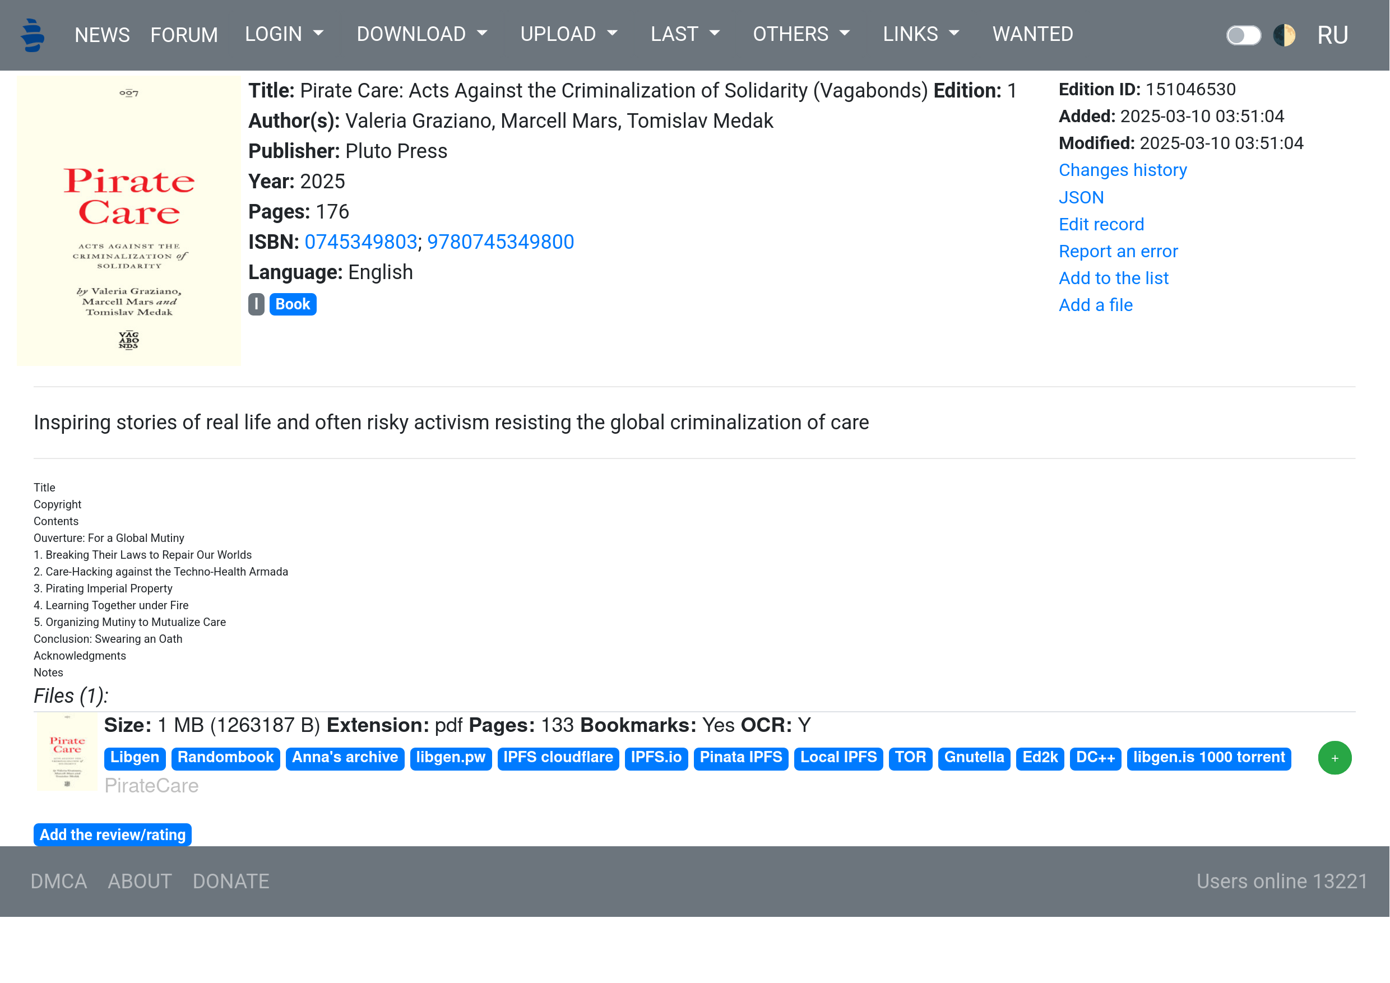
Task: Click the half-moon theme icon
Action: coord(1284,35)
